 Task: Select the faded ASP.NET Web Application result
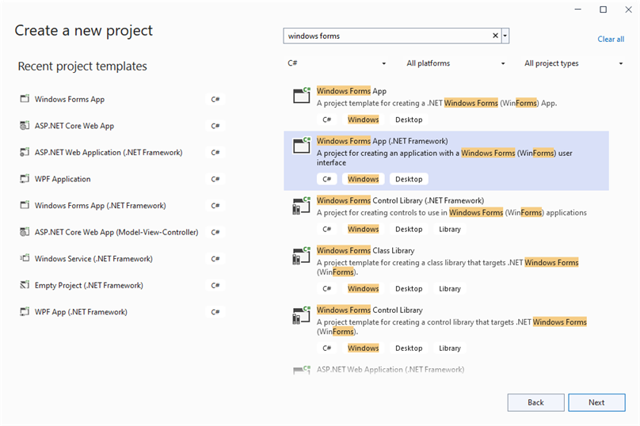pos(390,370)
